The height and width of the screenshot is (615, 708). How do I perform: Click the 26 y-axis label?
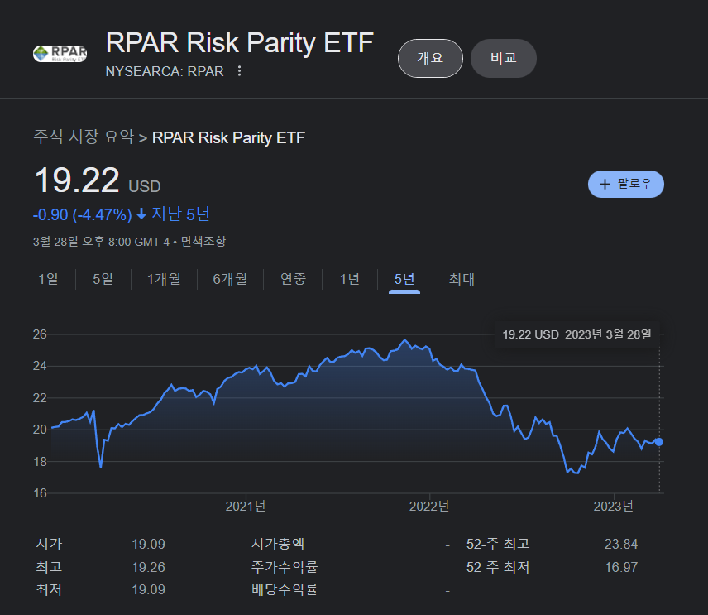click(40, 334)
